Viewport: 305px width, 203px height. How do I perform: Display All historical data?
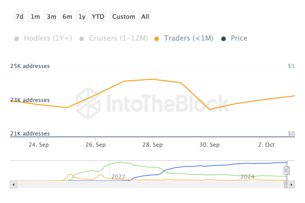point(145,16)
